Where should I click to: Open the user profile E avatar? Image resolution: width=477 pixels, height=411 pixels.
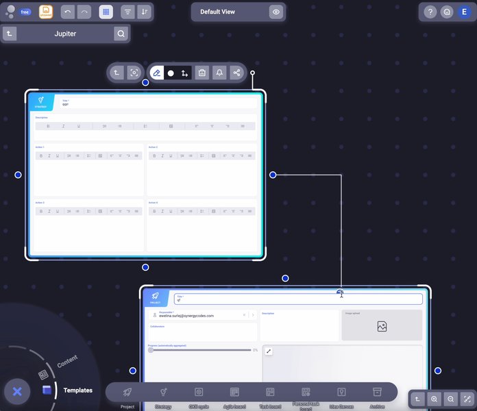pyautogui.click(x=464, y=12)
